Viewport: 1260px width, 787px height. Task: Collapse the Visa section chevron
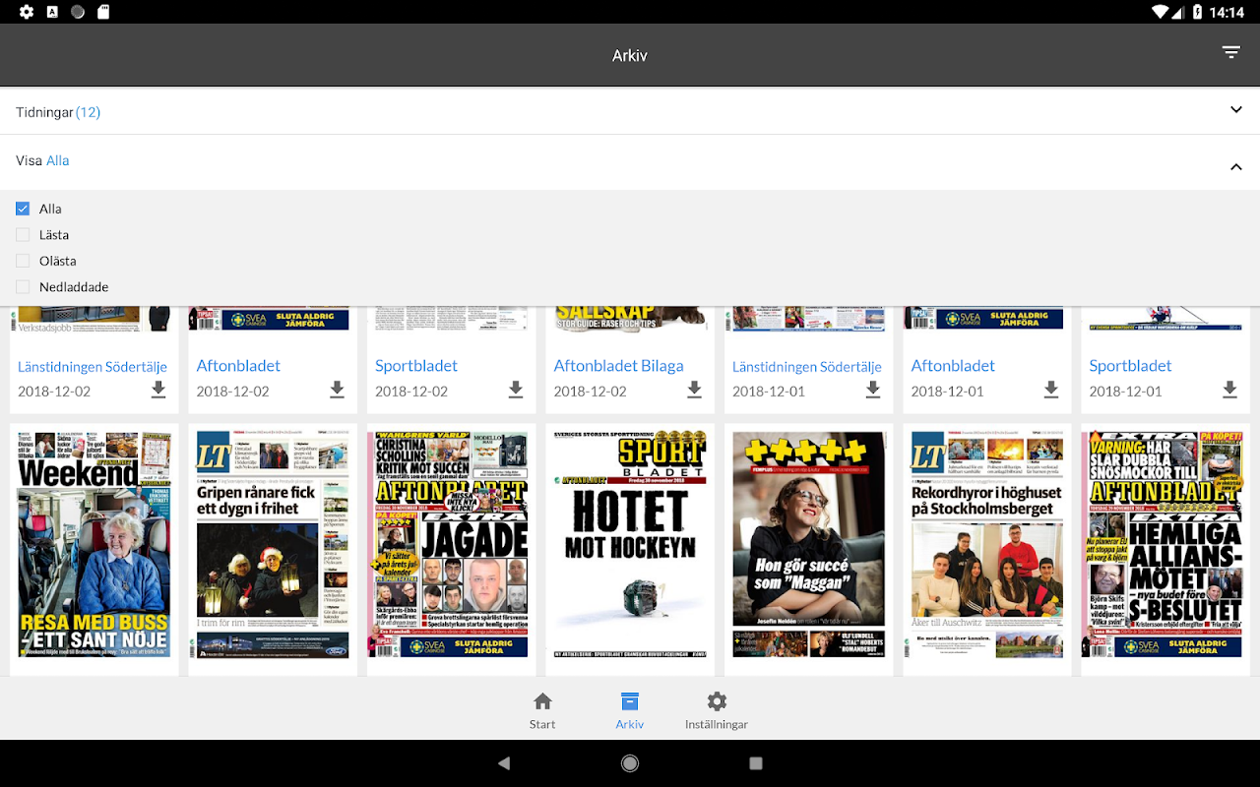(x=1236, y=166)
